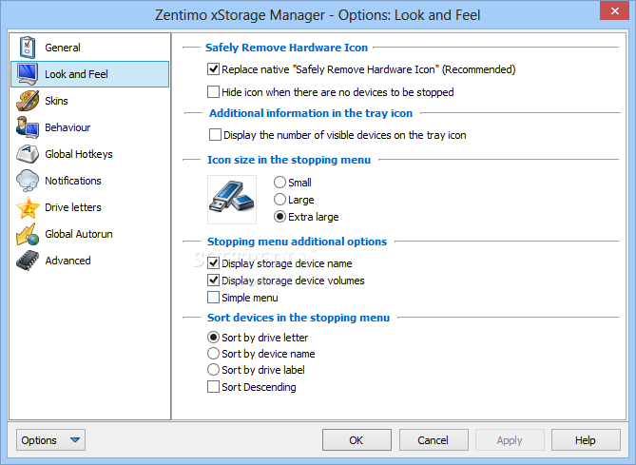The image size is (636, 465).
Task: Close the Options window
Action: pyautogui.click(x=614, y=10)
